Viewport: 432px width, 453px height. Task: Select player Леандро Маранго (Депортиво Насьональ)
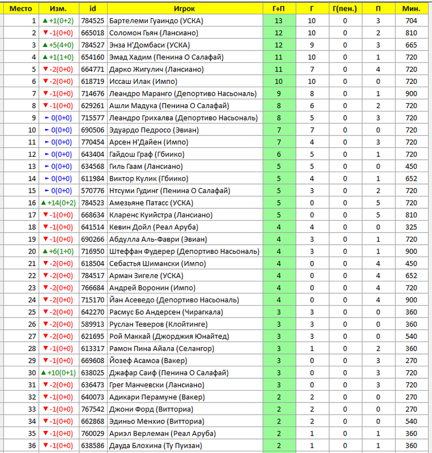[183, 93]
